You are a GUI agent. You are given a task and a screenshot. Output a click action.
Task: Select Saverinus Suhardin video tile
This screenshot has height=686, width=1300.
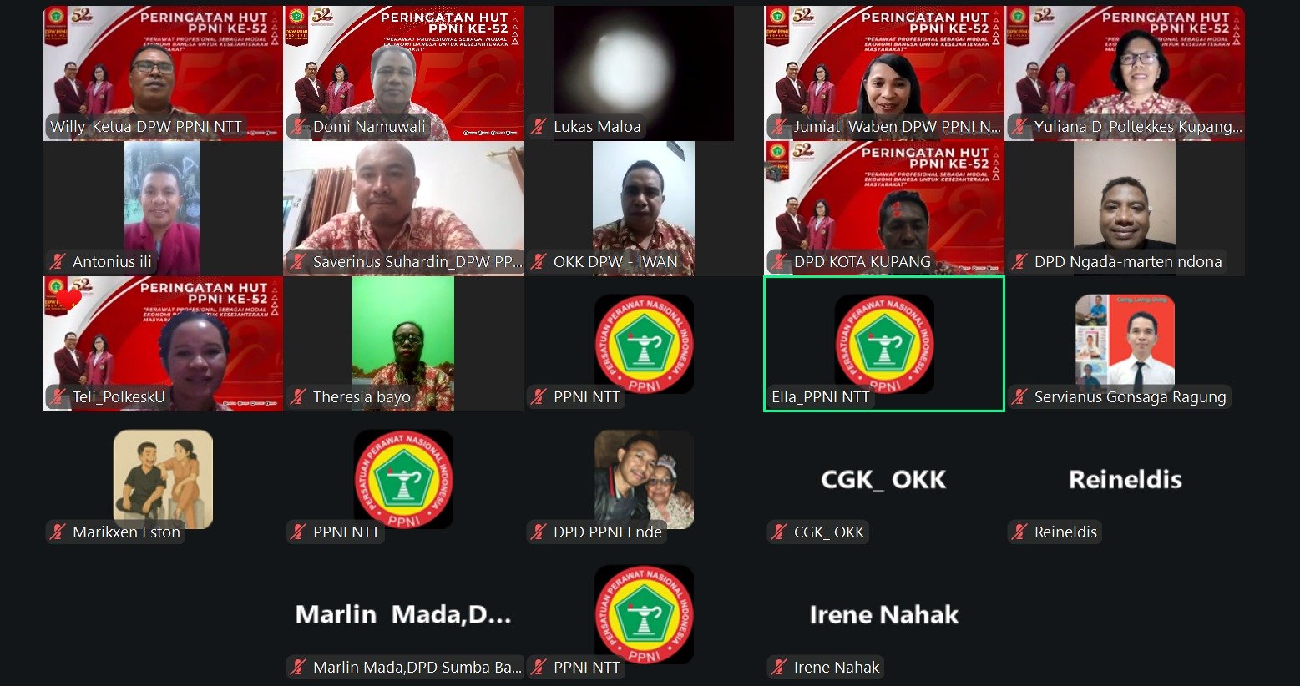pyautogui.click(x=403, y=209)
